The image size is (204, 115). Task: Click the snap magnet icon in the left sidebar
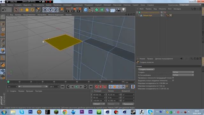[3, 65]
